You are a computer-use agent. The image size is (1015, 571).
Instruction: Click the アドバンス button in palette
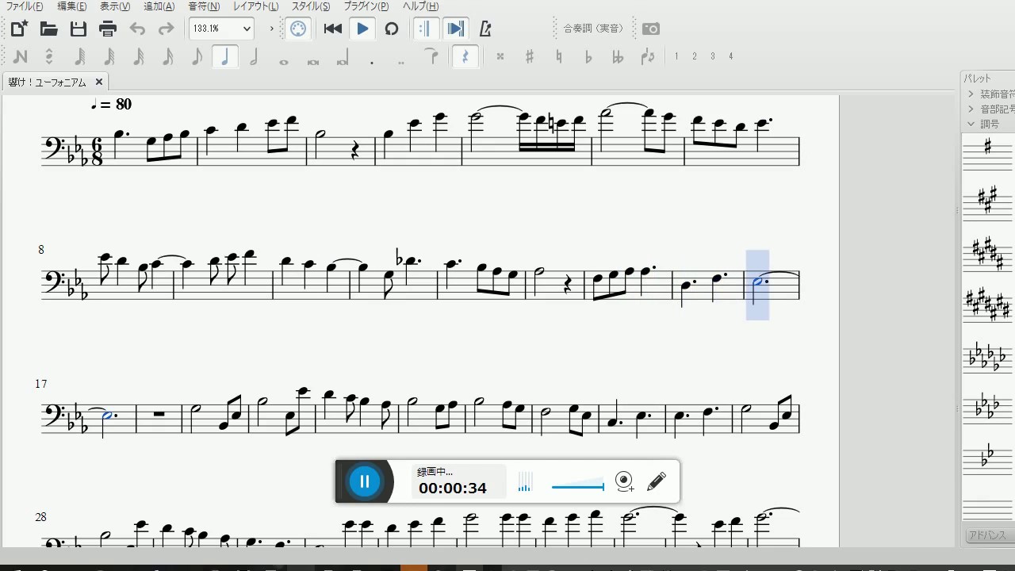[x=986, y=535]
